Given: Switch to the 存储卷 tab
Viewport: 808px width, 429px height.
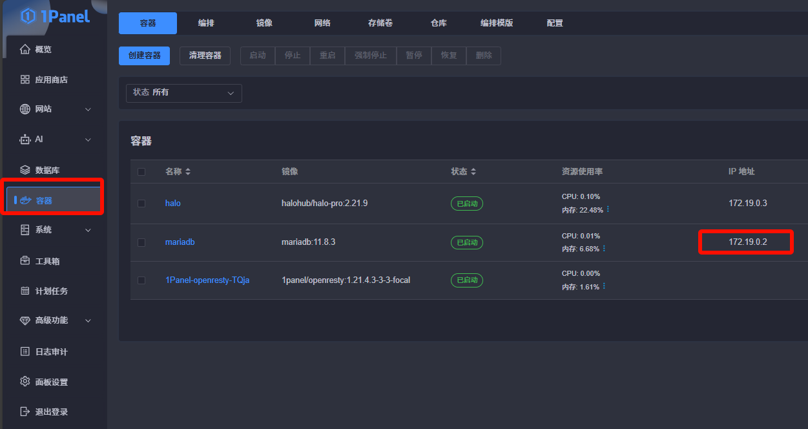Looking at the screenshot, I should (x=380, y=23).
